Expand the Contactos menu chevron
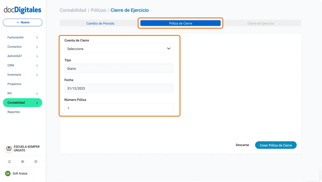Viewport: 322px width, 182px height. pos(37,47)
